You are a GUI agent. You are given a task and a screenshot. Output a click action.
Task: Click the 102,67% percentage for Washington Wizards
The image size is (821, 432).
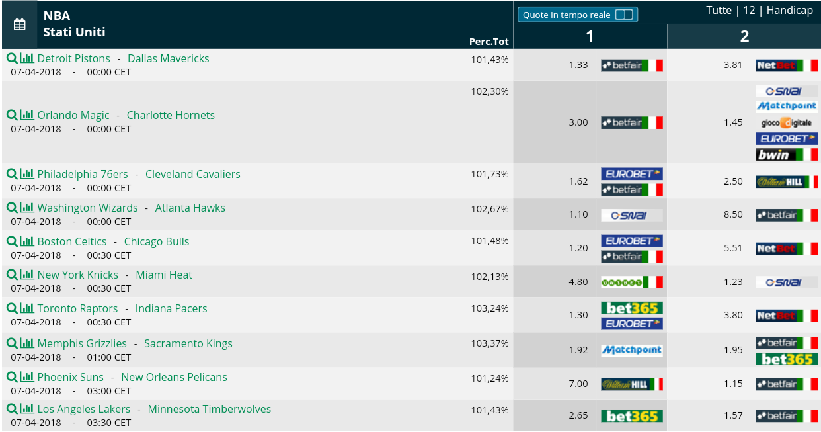pyautogui.click(x=490, y=209)
